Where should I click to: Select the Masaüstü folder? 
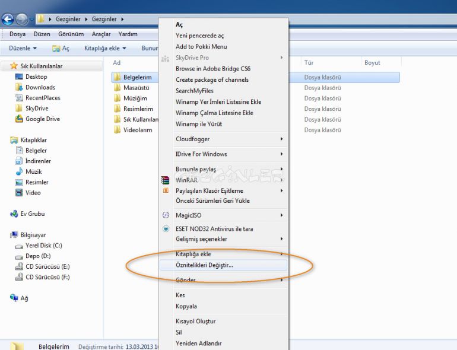point(136,88)
